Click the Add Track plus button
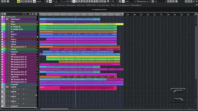 (x=2, y=14)
